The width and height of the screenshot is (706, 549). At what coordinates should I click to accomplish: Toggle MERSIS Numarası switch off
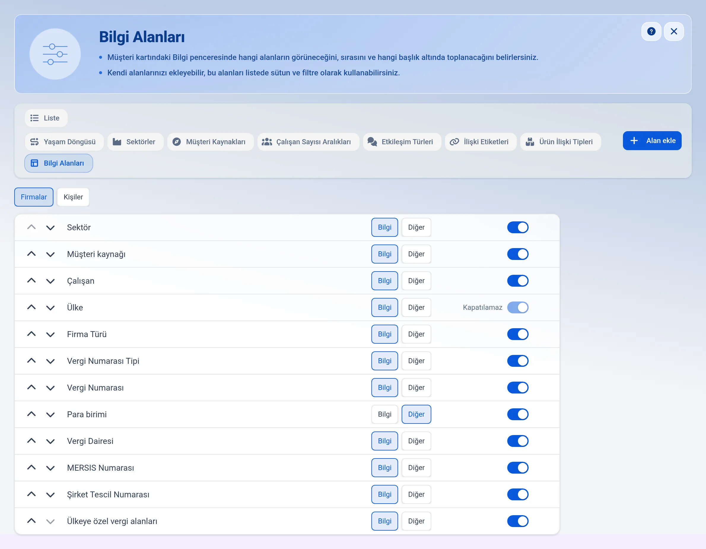(518, 467)
